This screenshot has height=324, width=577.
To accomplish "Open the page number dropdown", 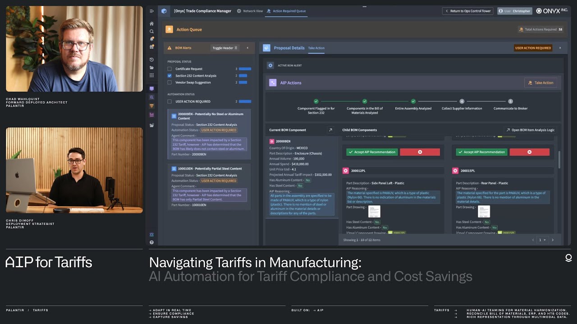I will coord(542,240).
